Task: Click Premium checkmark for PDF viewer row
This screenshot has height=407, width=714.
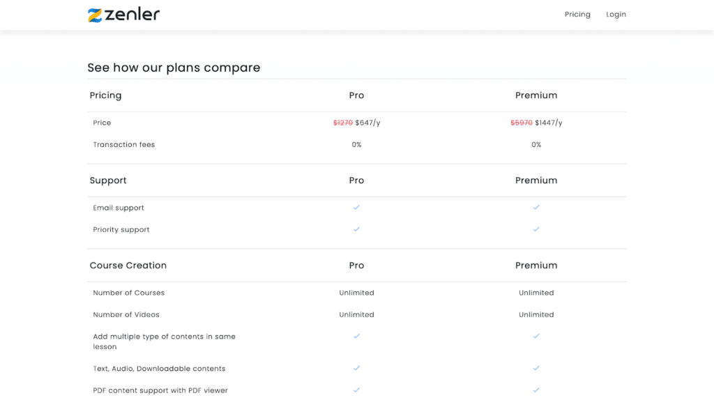Action: [536, 390]
